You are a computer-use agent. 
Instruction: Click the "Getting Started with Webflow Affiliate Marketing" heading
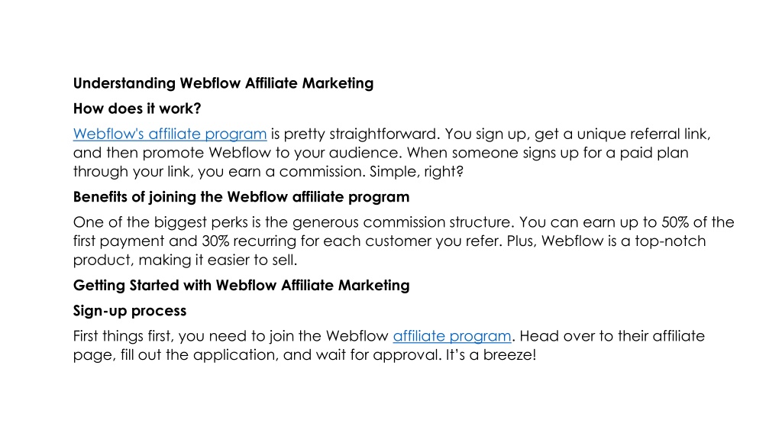(x=241, y=286)
